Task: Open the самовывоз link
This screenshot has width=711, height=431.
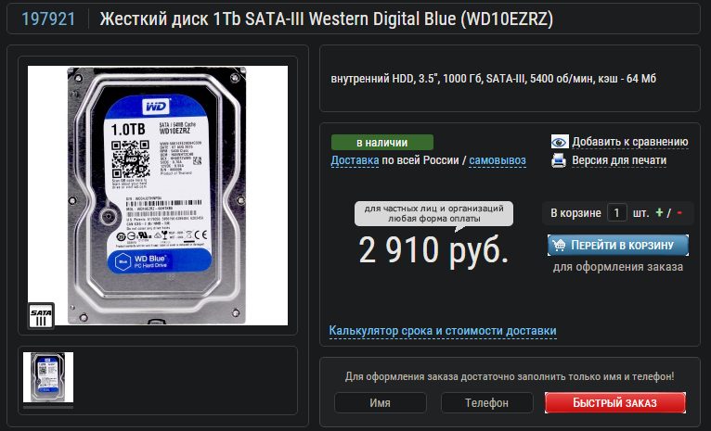Action: [498, 160]
